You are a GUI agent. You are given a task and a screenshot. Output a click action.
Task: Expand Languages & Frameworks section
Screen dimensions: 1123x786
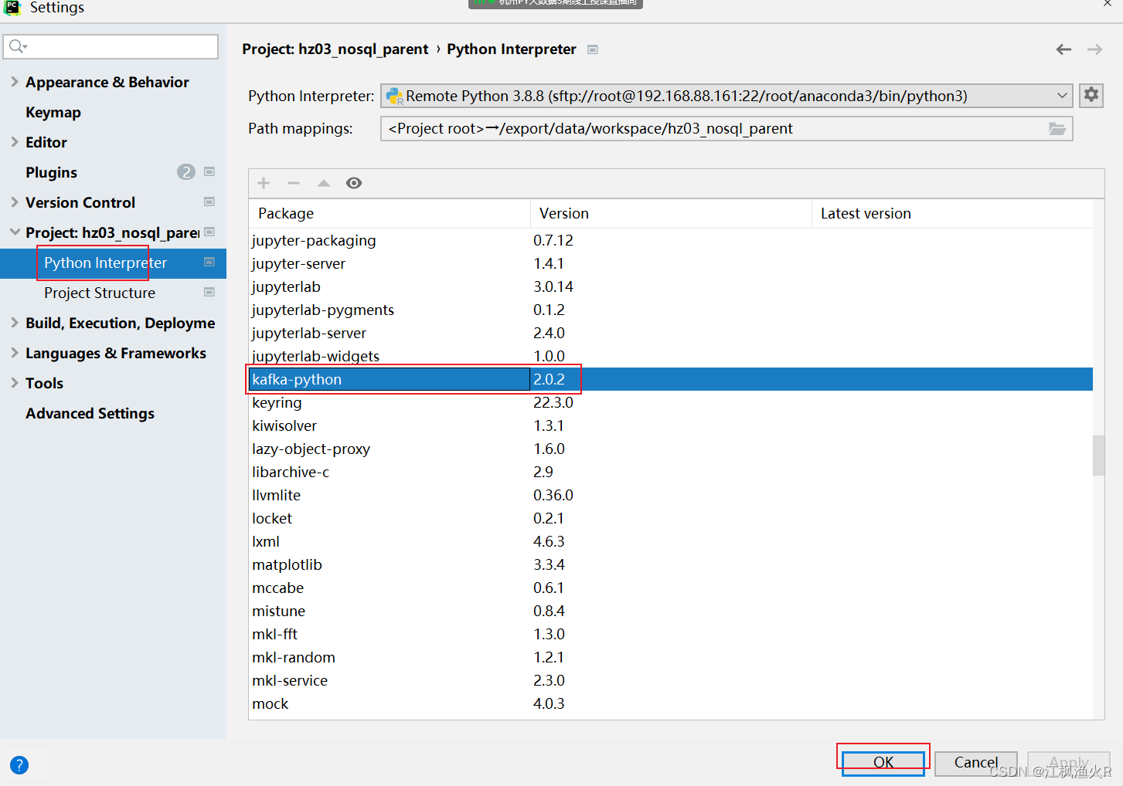click(x=15, y=352)
